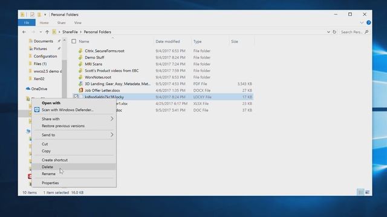Click the search magnifier icon
The height and width of the screenshot is (217, 387).
[x=366, y=32]
